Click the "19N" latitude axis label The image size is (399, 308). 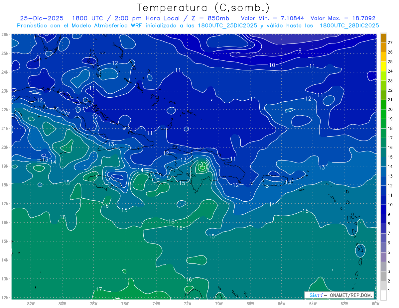(x=5, y=166)
